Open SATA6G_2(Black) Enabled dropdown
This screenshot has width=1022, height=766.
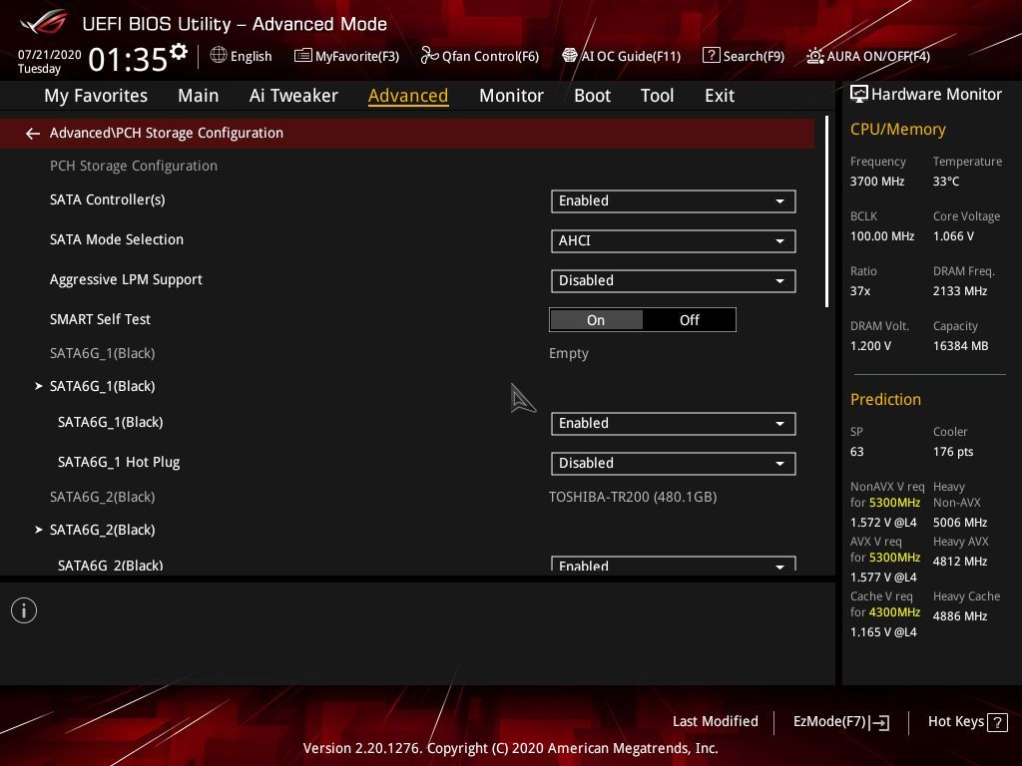pyautogui.click(x=674, y=565)
